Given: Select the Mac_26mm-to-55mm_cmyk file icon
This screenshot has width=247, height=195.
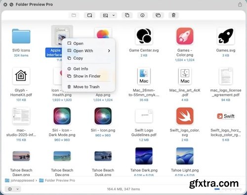Looking at the screenshot, I should (x=144, y=76).
